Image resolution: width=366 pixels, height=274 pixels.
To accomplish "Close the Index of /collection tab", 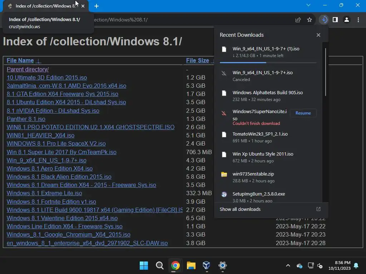I will coord(83,6).
